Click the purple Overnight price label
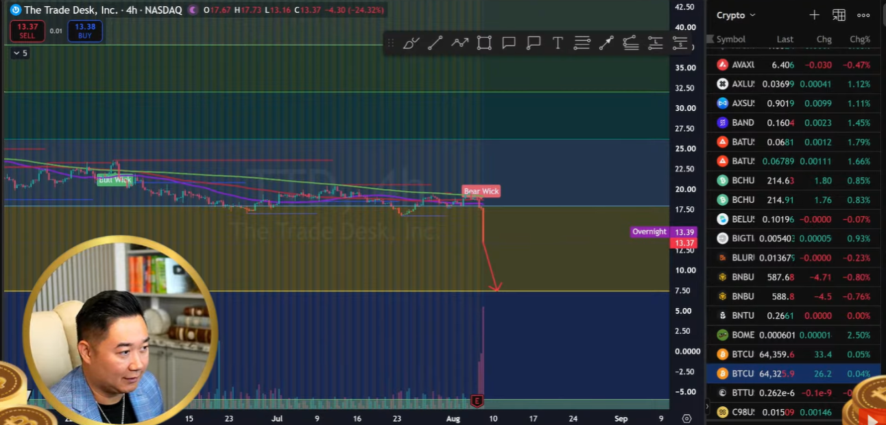The height and width of the screenshot is (425, 886). click(649, 232)
